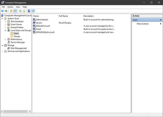Expand the Event Viewer node

pyautogui.click(x=5, y=25)
